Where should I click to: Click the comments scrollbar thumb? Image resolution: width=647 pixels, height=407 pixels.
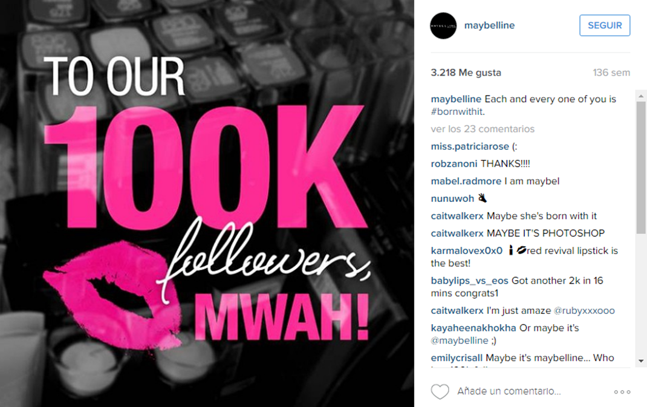click(x=641, y=168)
